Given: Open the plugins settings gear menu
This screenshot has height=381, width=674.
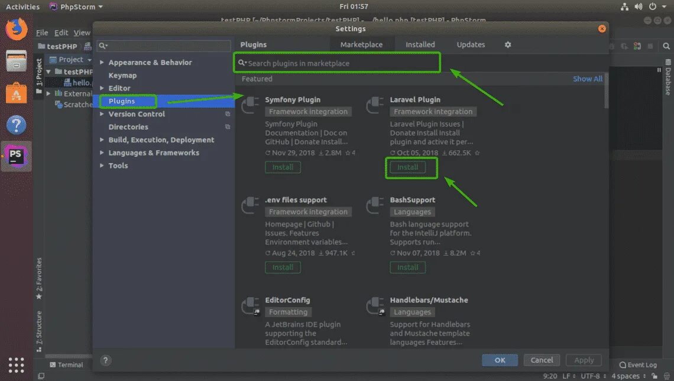Looking at the screenshot, I should [x=508, y=45].
